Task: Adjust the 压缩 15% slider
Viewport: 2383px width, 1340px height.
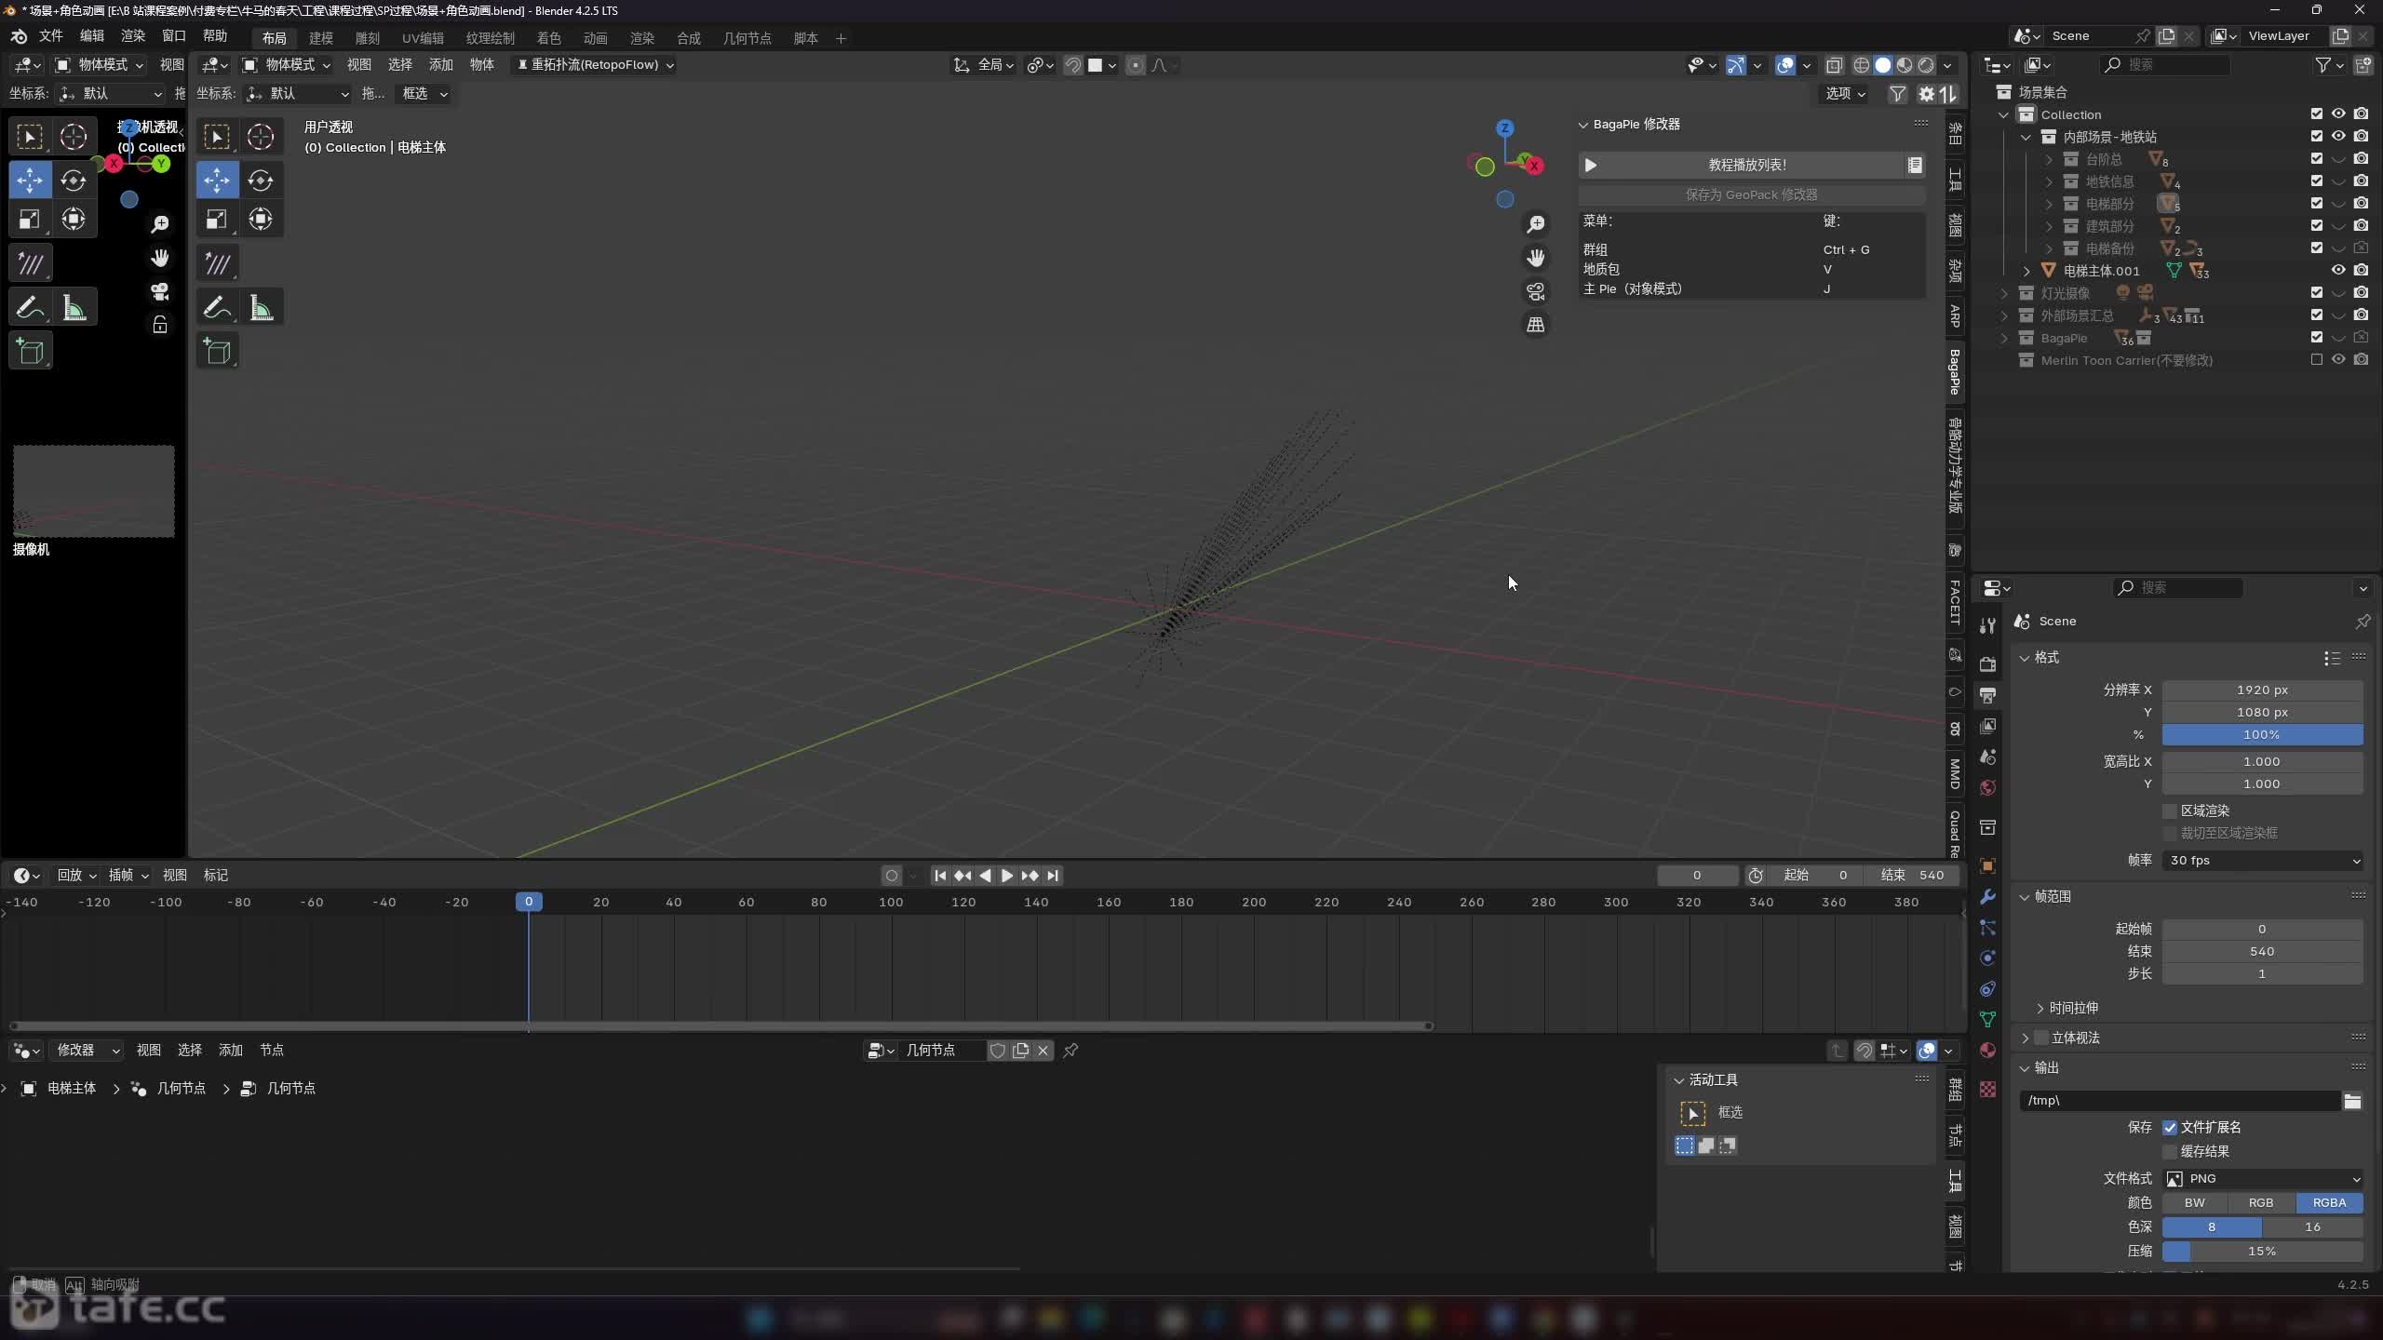Action: coord(2262,1251)
